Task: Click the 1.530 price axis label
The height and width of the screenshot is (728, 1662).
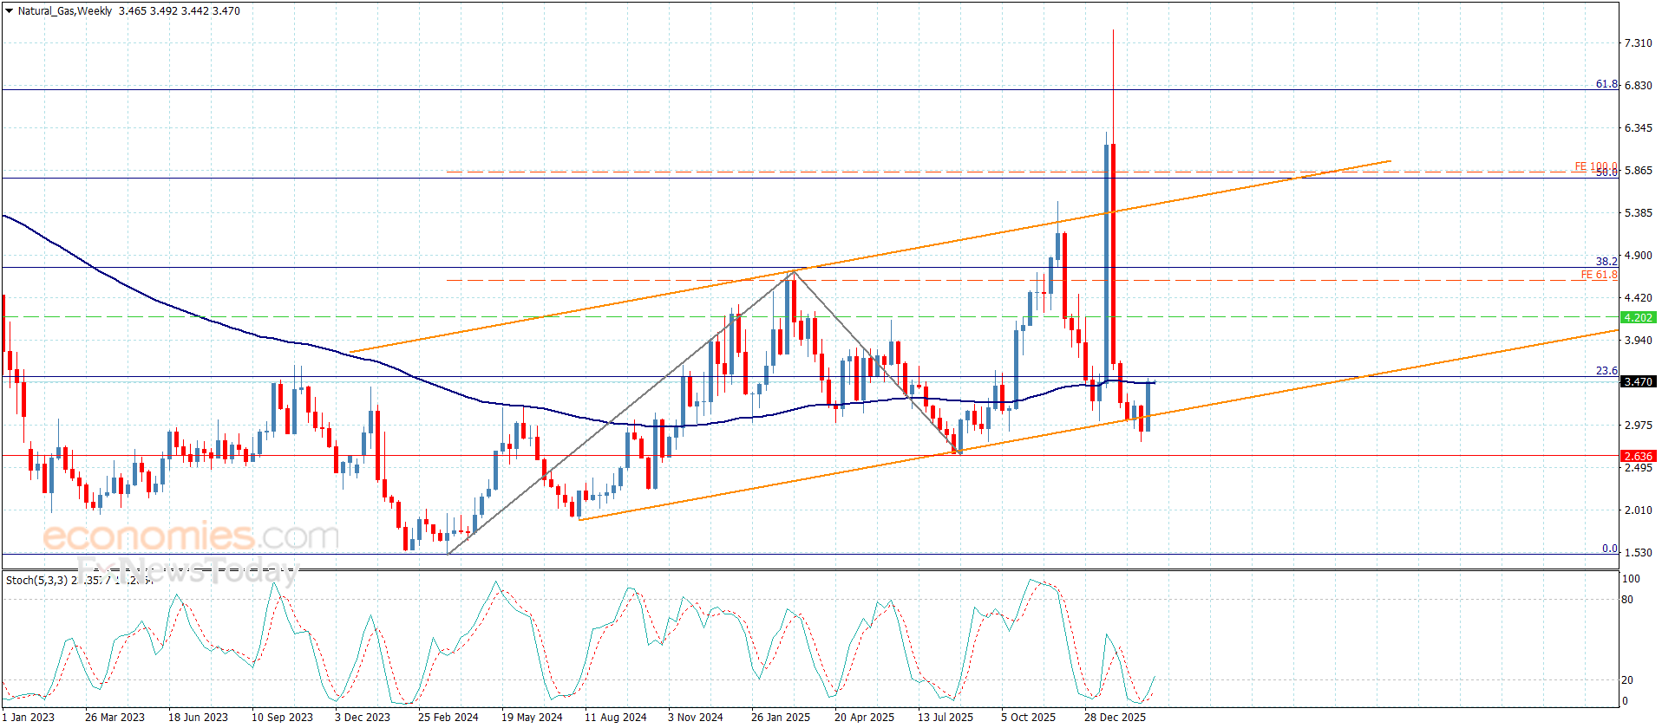Action: click(x=1638, y=553)
